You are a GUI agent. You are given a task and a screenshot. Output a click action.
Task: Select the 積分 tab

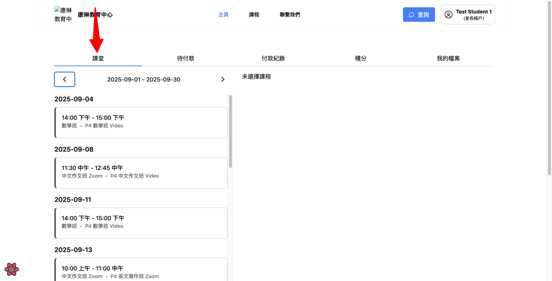pyautogui.click(x=361, y=58)
